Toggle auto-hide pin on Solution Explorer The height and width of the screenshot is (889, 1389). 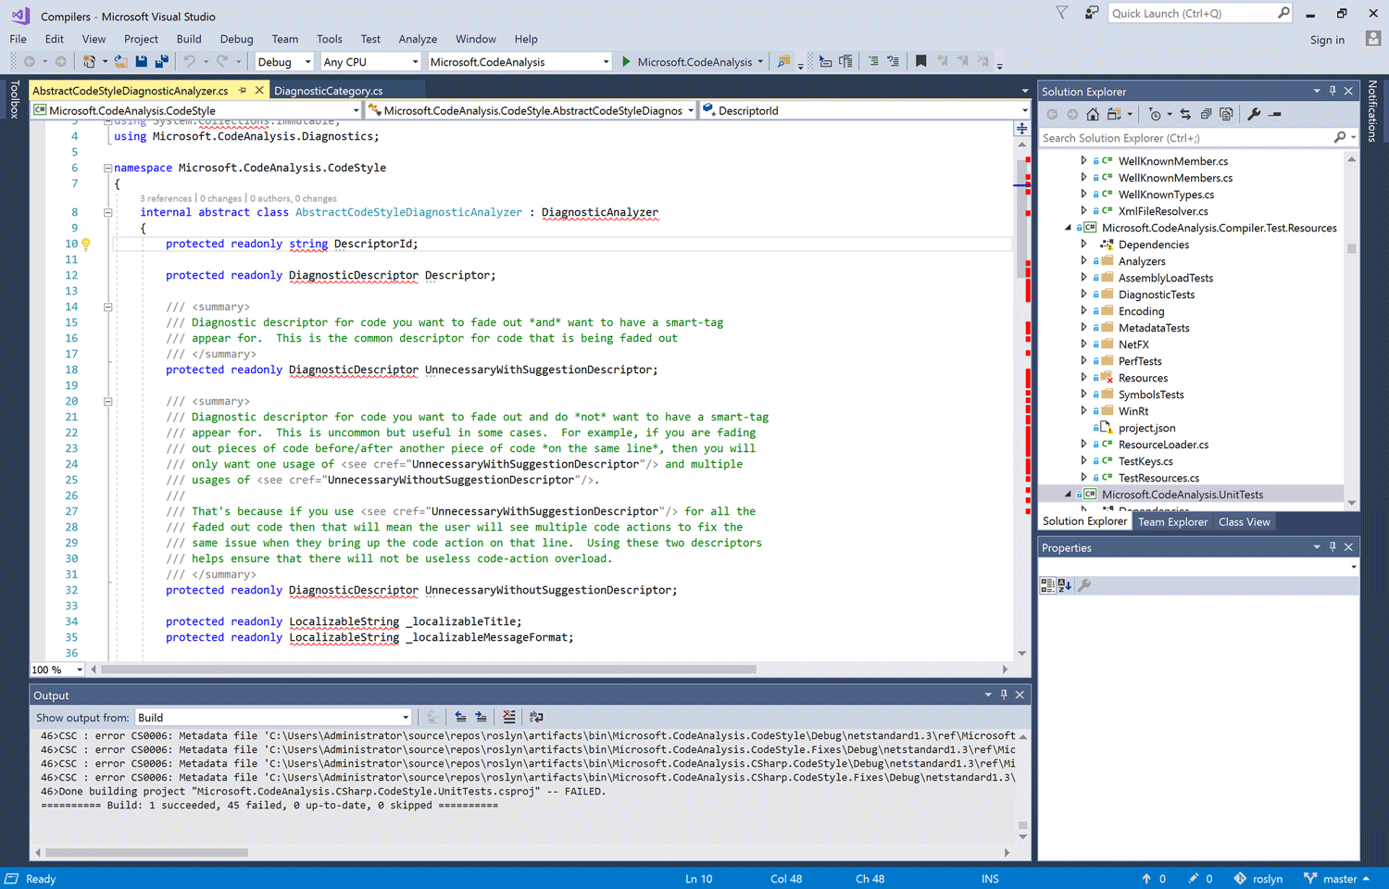pyautogui.click(x=1333, y=91)
